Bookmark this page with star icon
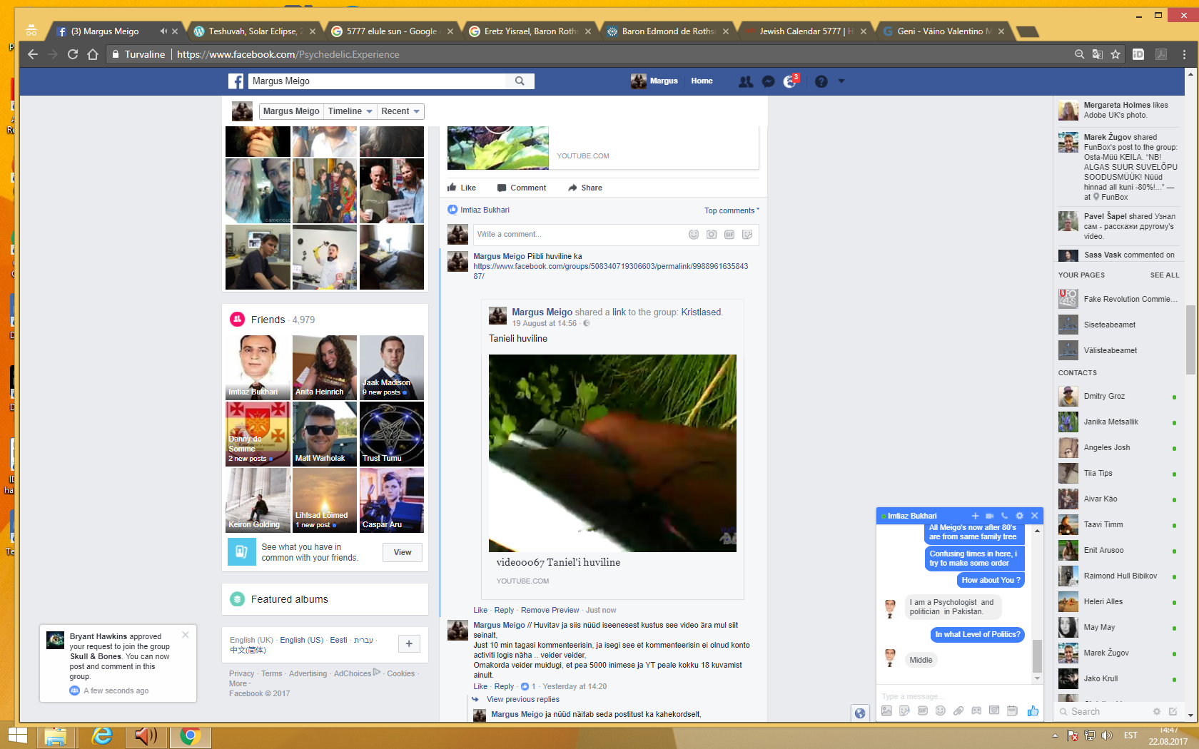 [x=1115, y=54]
